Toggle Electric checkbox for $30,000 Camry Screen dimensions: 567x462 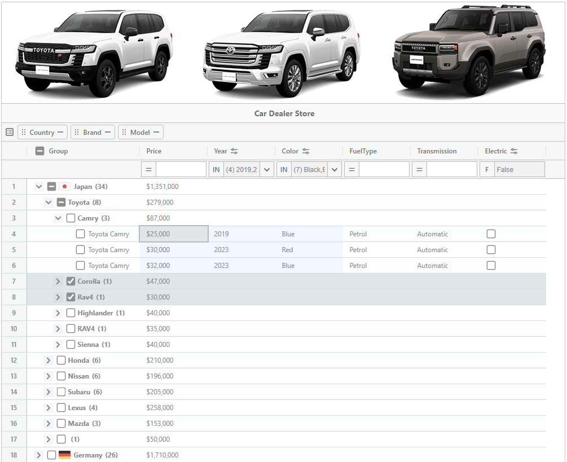(491, 250)
